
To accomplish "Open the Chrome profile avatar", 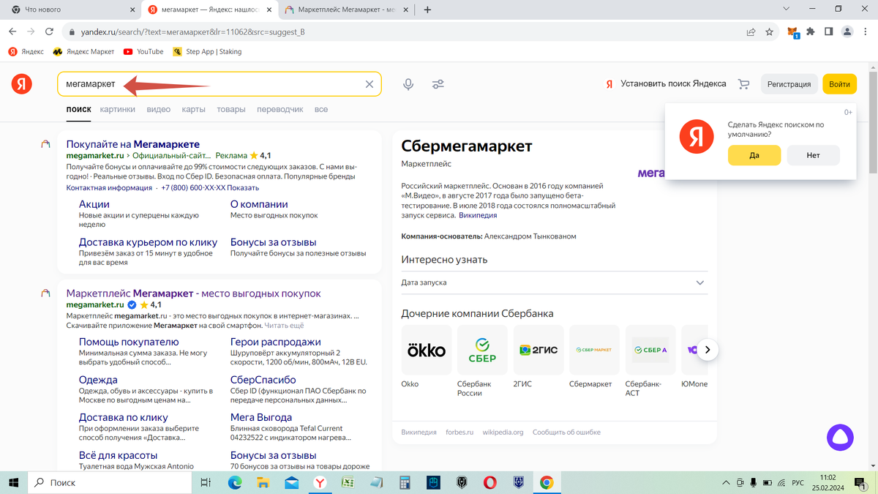I will [x=847, y=31].
